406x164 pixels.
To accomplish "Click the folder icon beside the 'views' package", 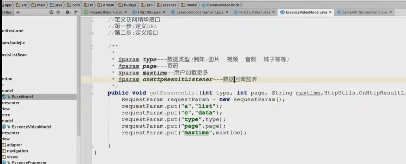I will (4, 157).
